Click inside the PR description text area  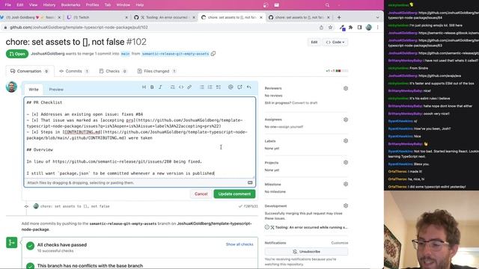click(x=140, y=137)
